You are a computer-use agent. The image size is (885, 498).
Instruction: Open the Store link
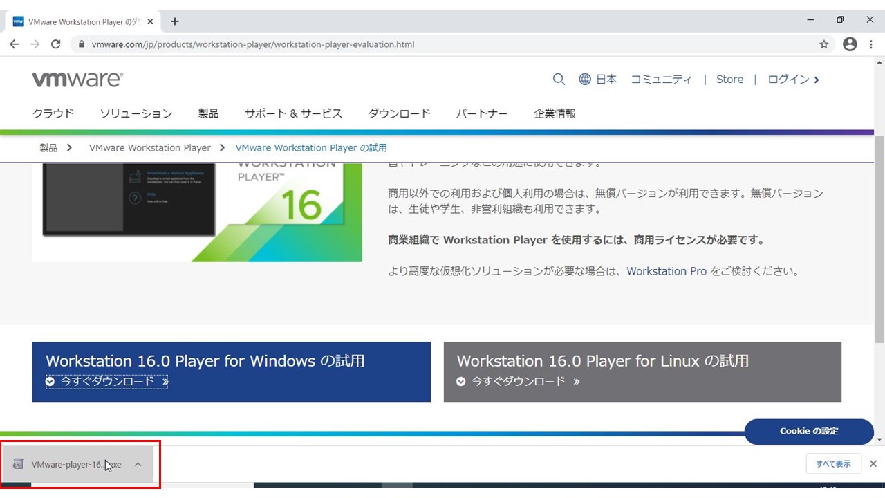729,80
